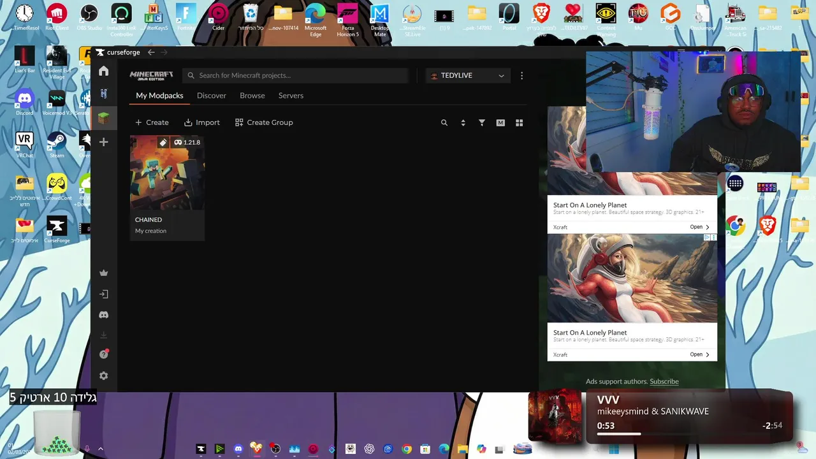Screen dimensions: 816x459
Task: Click Create modpack button
Action: (x=152, y=122)
